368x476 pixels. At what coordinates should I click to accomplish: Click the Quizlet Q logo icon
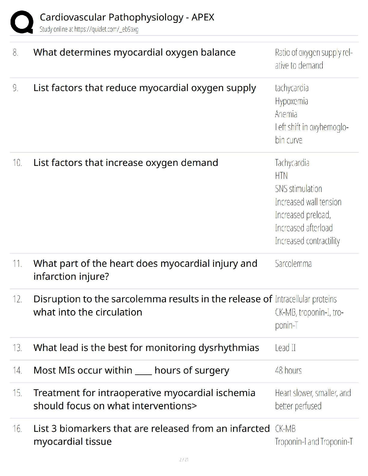(22, 22)
